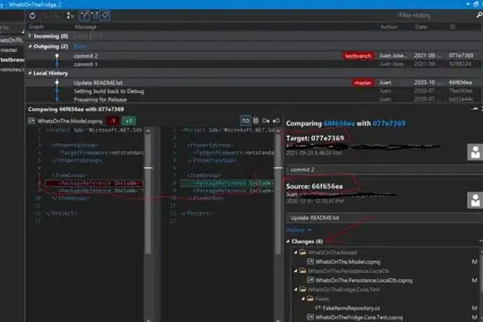Open WhatsOnThe.Persistence.LocalDb.csproj in Changes list
This screenshot has width=483, height=322.
(x=363, y=280)
